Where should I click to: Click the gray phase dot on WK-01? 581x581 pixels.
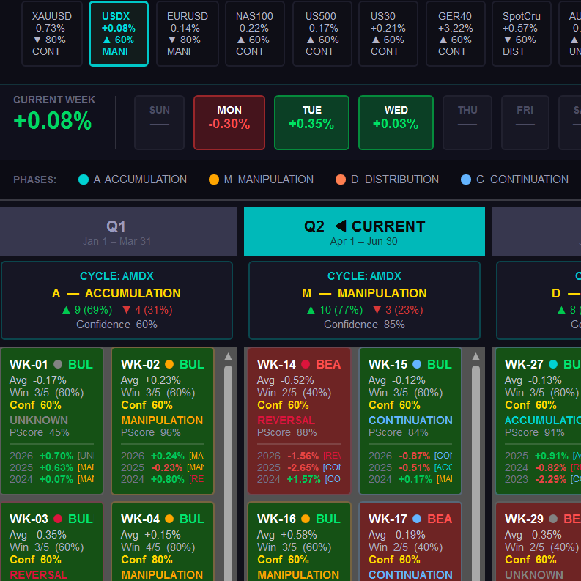pos(58,364)
